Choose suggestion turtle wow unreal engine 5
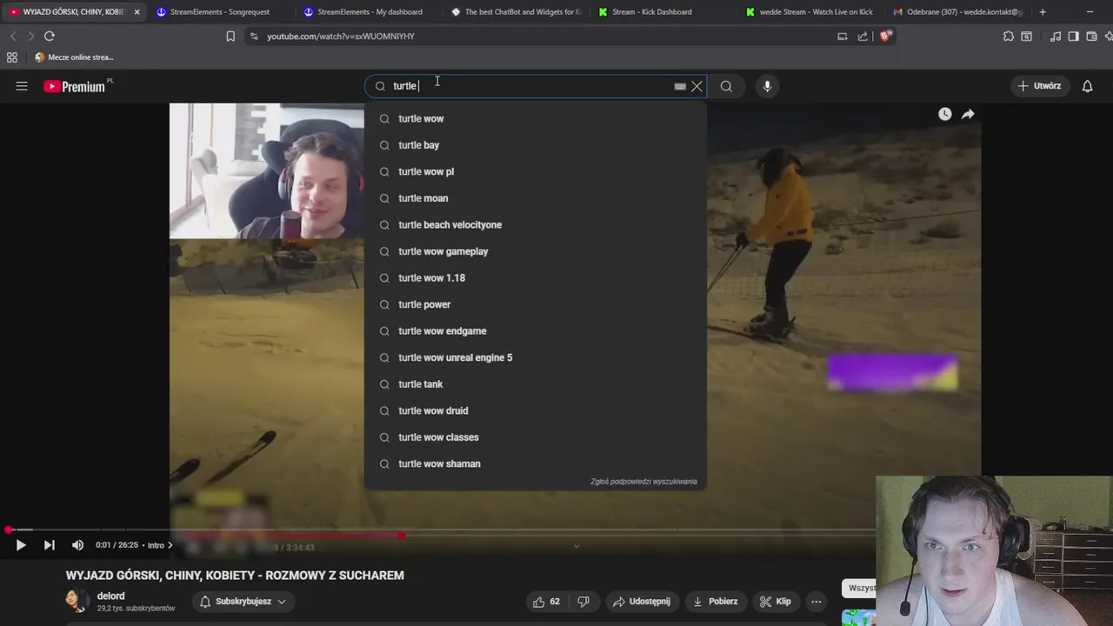This screenshot has height=626, width=1113. [x=535, y=357]
